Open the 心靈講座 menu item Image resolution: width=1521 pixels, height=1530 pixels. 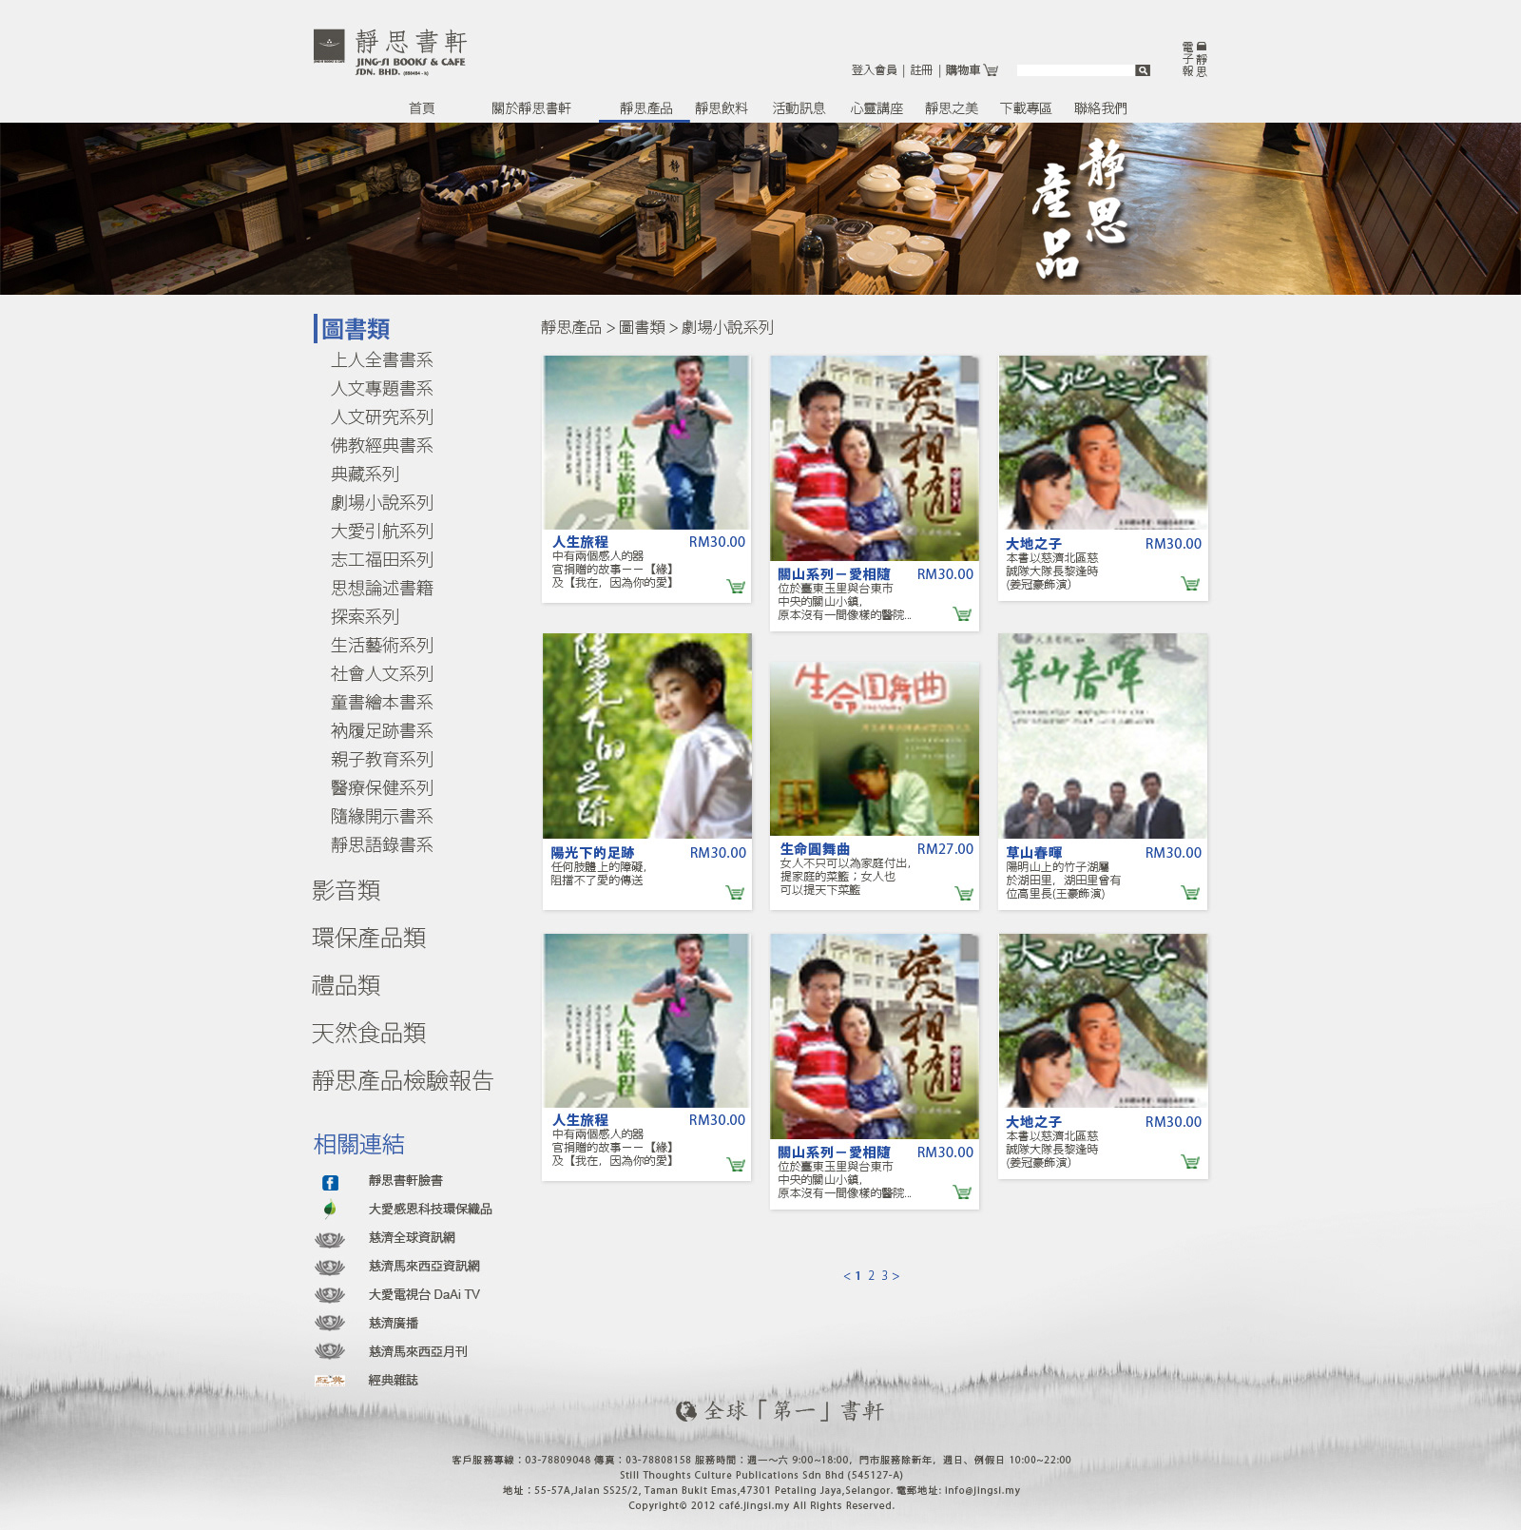click(x=876, y=108)
